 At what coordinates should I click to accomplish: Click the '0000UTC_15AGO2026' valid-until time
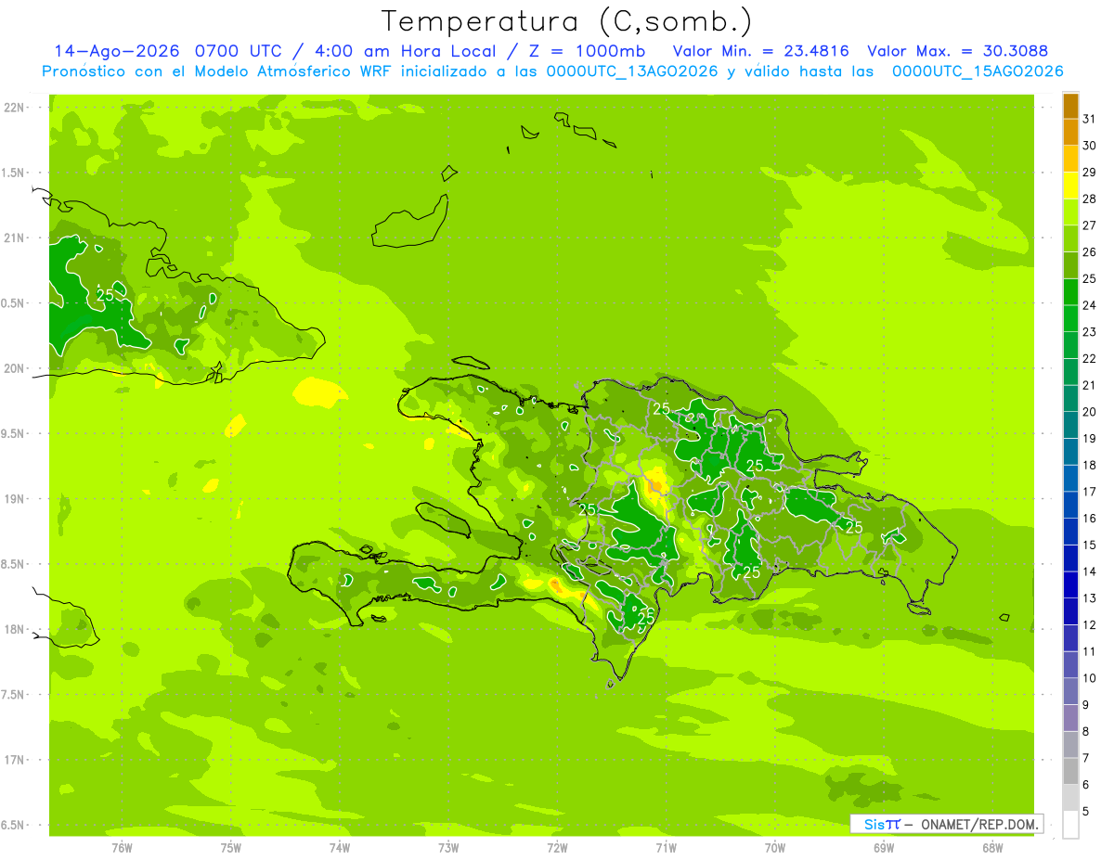pyautogui.click(x=978, y=71)
